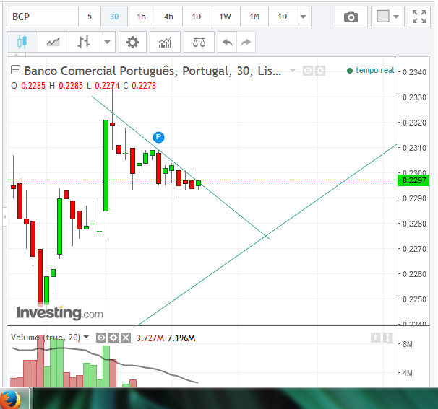This screenshot has height=409, width=438.
Task: Open chart properties gear icon
Action: coord(132,42)
